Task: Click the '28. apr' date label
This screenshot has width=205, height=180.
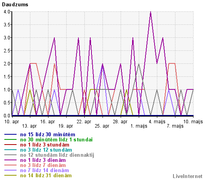Action: pos(120,122)
